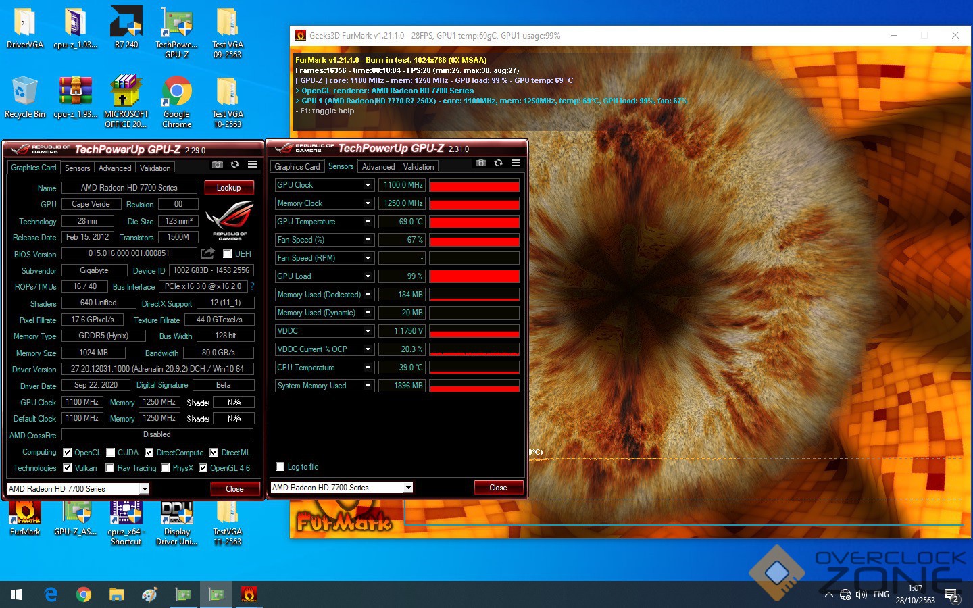The width and height of the screenshot is (973, 608).
Task: Switch to Advanced tab in GPU-Z 2.29.0
Action: [x=115, y=168]
